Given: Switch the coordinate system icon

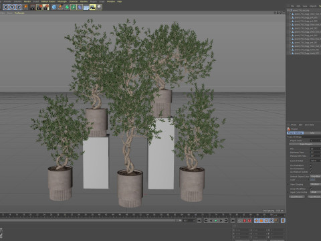Looking at the screenshot, I should (x=25, y=7).
